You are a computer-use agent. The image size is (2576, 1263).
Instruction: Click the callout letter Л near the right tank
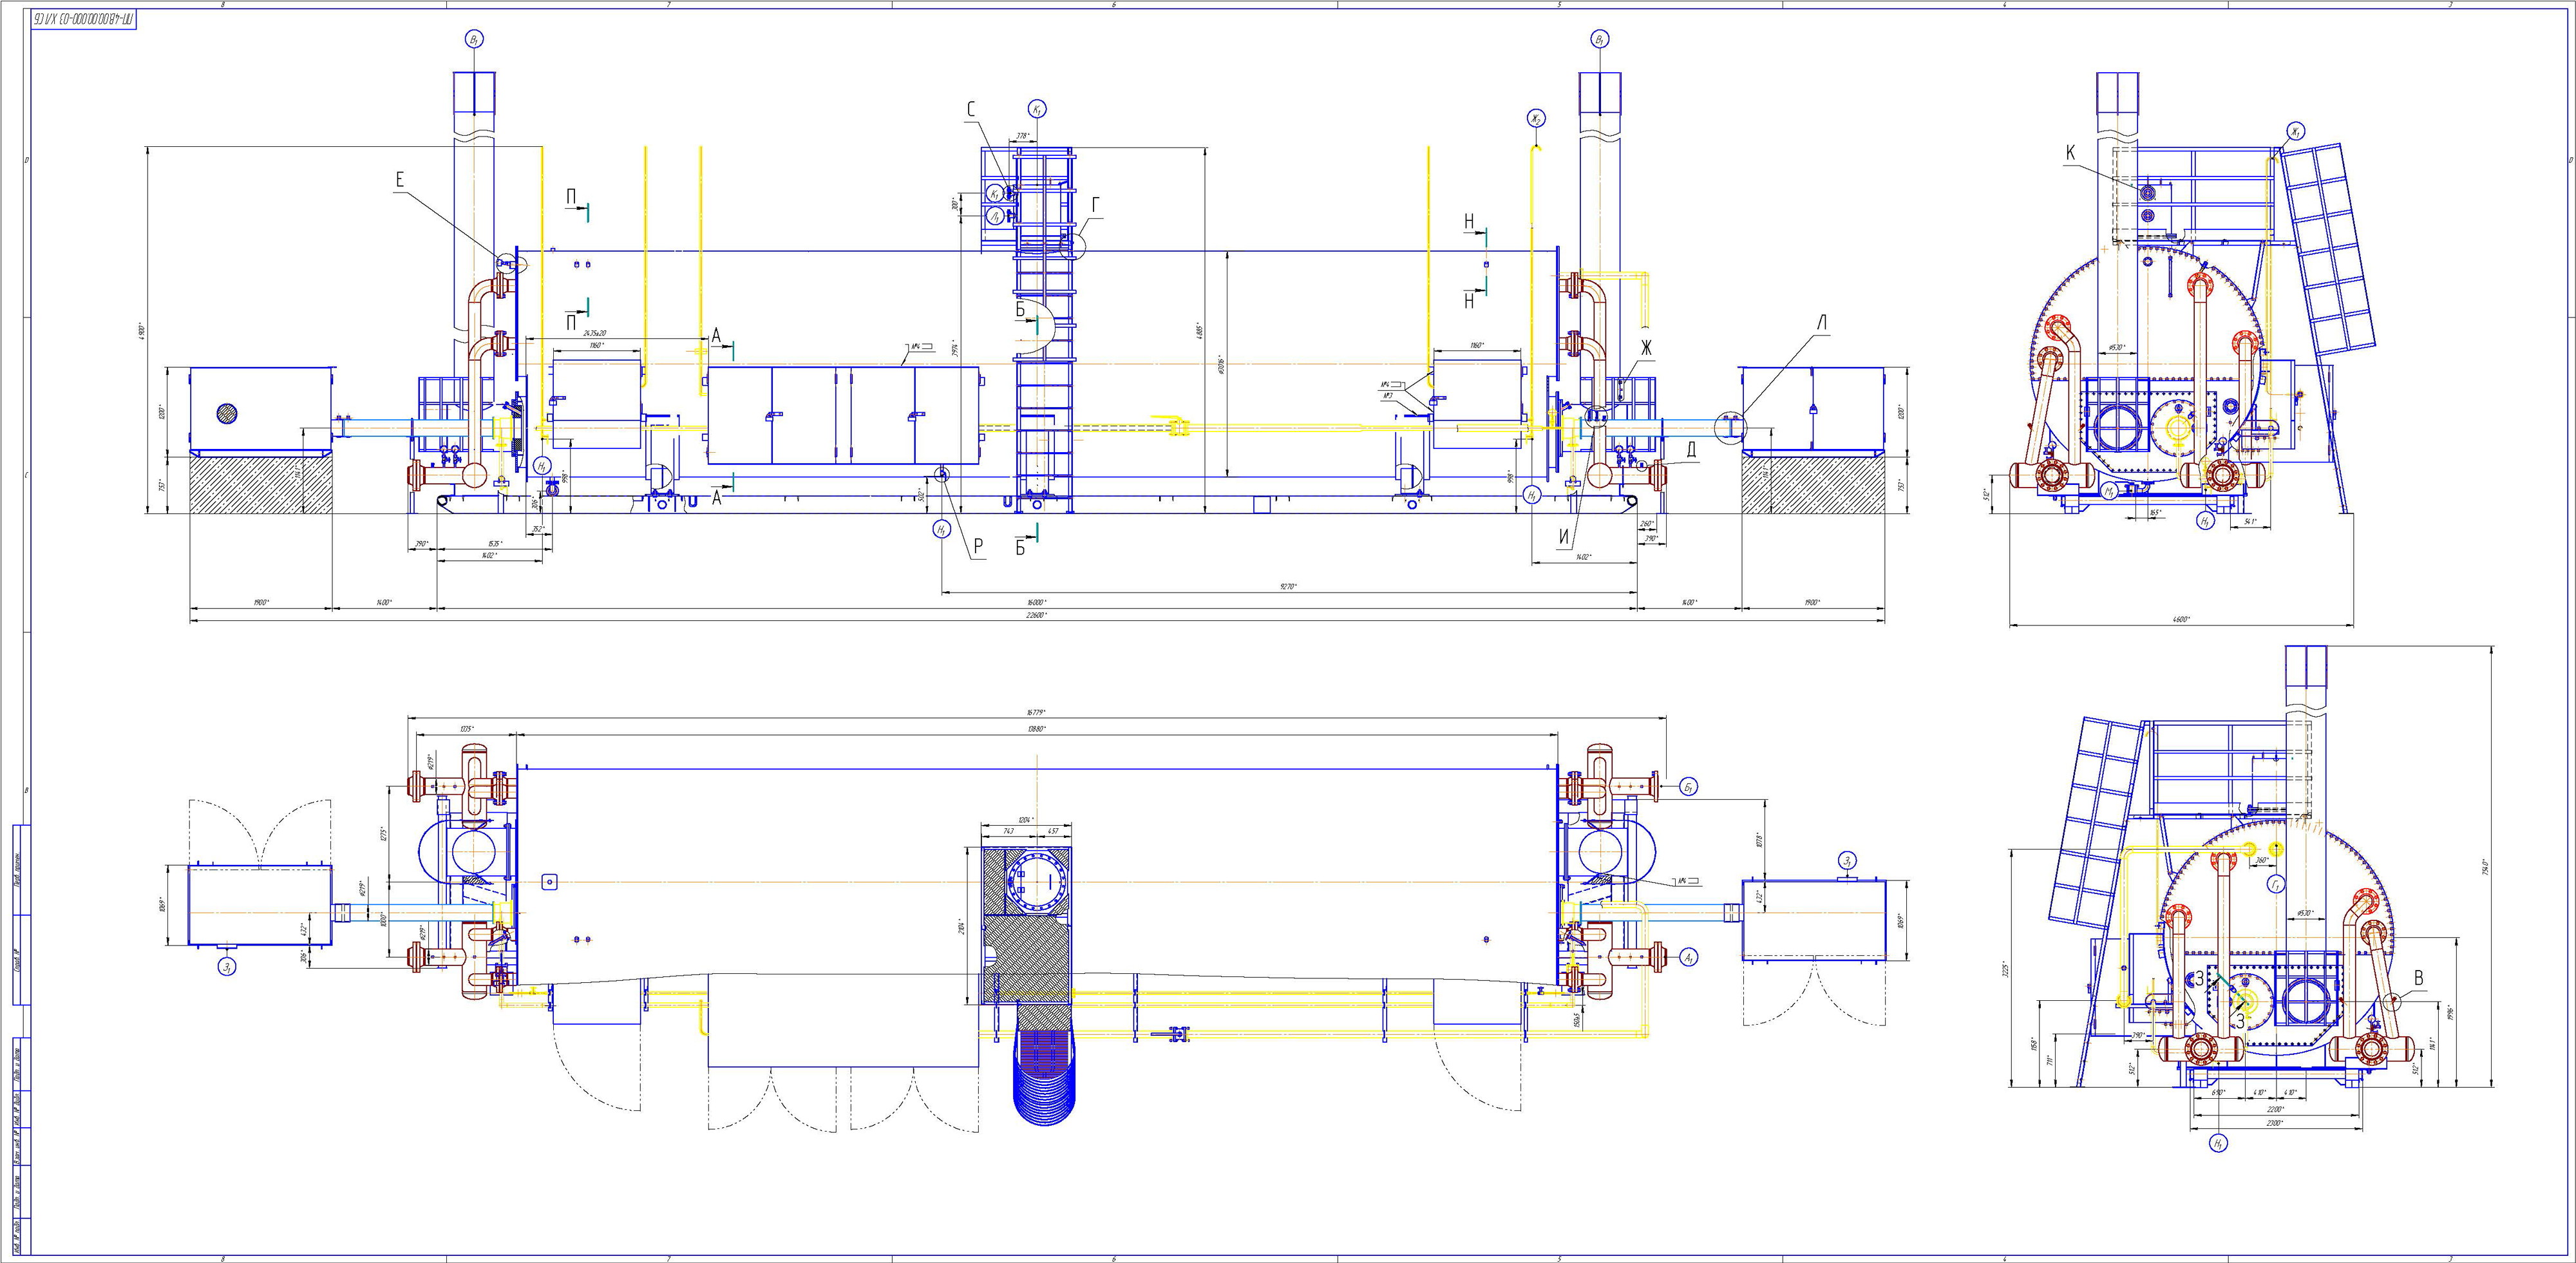[1821, 322]
